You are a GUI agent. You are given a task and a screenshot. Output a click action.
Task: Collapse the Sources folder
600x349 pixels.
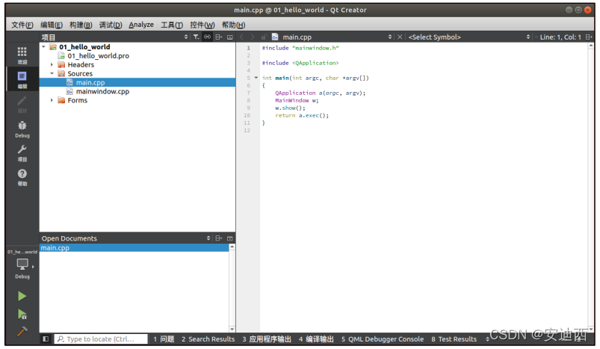[52, 73]
